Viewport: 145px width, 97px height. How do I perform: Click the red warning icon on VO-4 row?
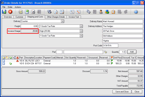17,61
